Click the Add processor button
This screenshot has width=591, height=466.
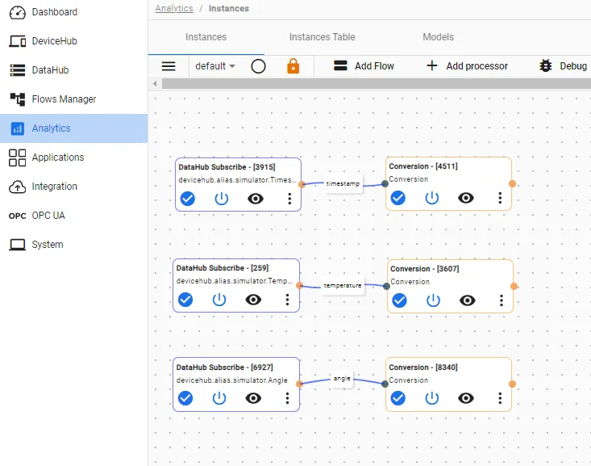point(468,66)
